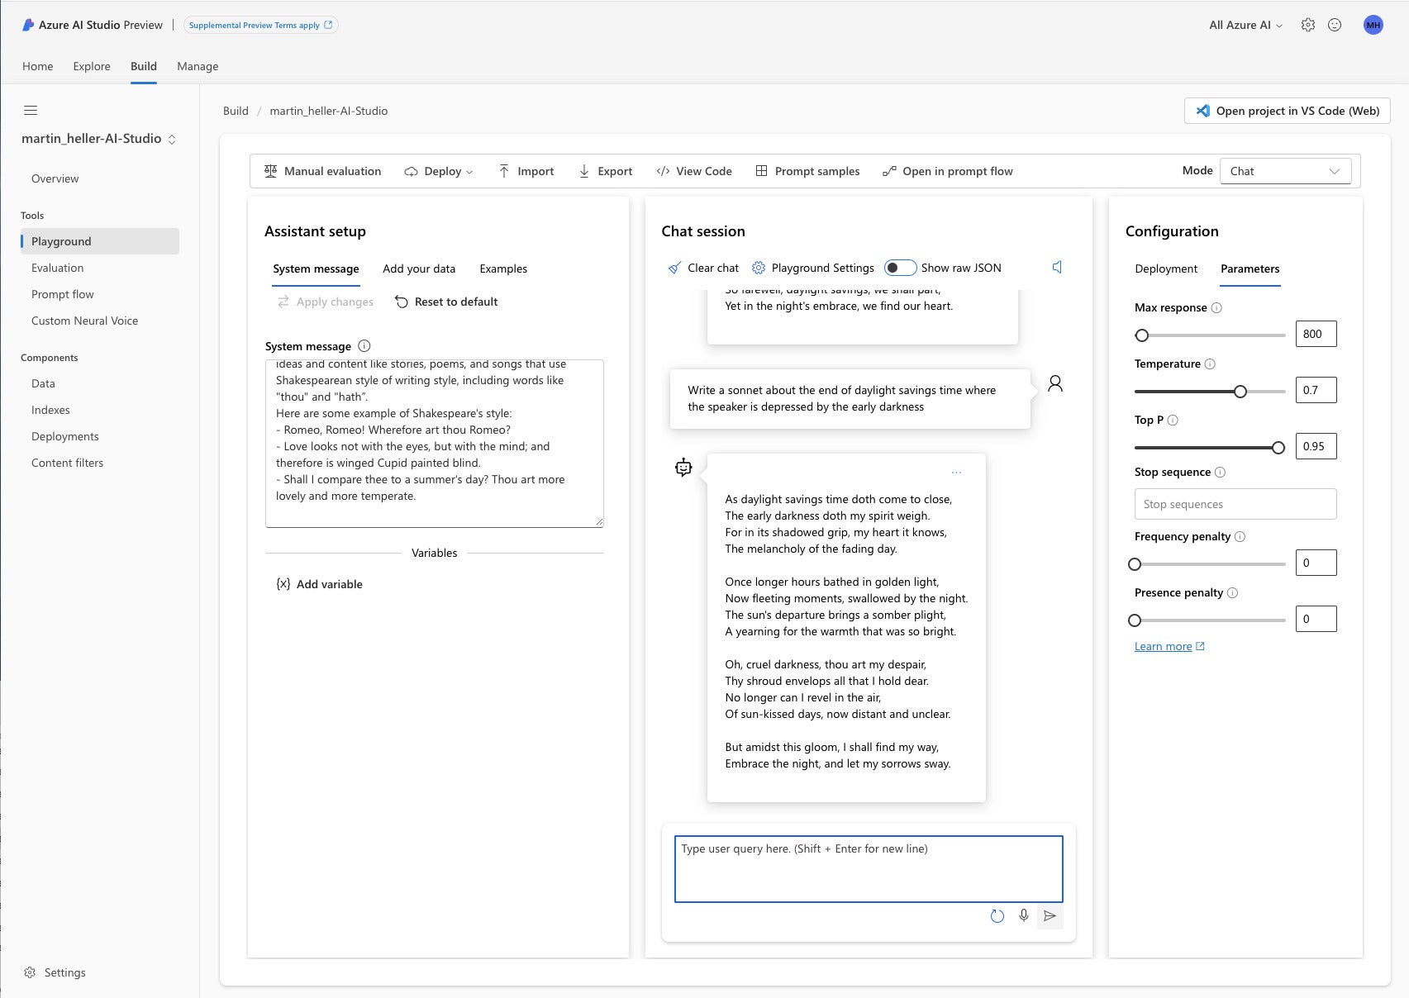The image size is (1409, 998).
Task: Switch to the Explore tab
Action: 91,66
